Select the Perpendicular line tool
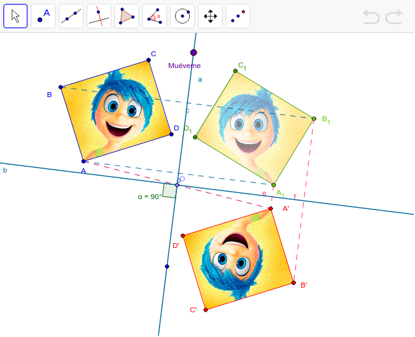This screenshot has height=337, width=415. 99,16
